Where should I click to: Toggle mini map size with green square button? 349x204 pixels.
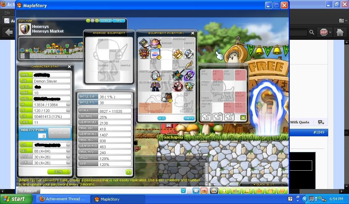click(97, 21)
